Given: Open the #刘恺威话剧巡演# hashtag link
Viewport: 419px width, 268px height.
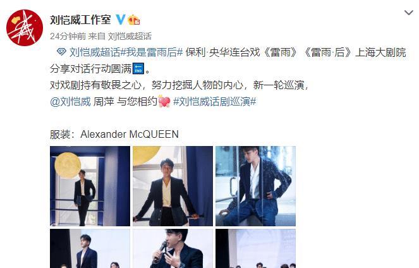Looking at the screenshot, I should pyautogui.click(x=215, y=102).
